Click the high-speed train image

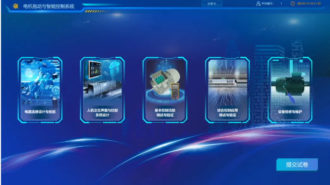point(227,83)
